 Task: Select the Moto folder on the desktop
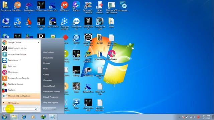pyautogui.click(x=111, y=23)
